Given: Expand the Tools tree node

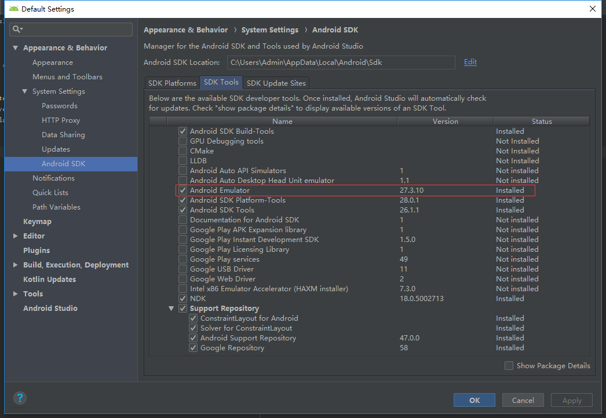Looking at the screenshot, I should click(16, 294).
